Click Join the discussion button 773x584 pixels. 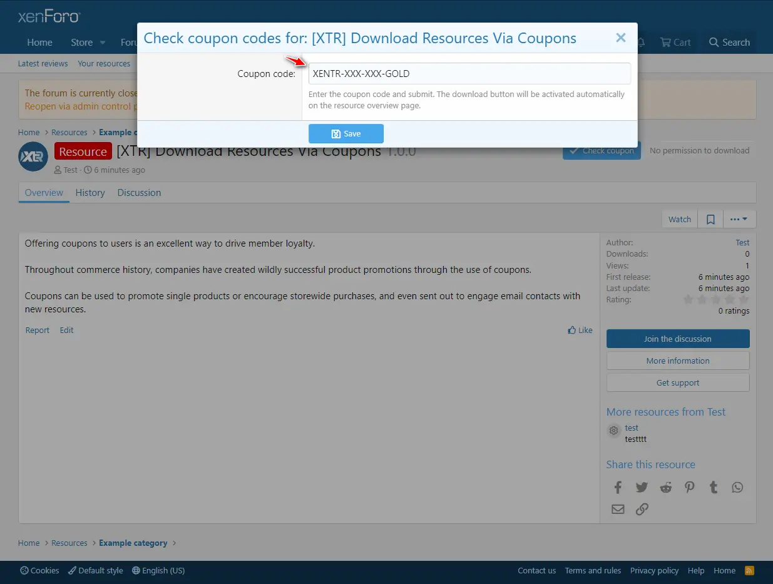(x=678, y=339)
